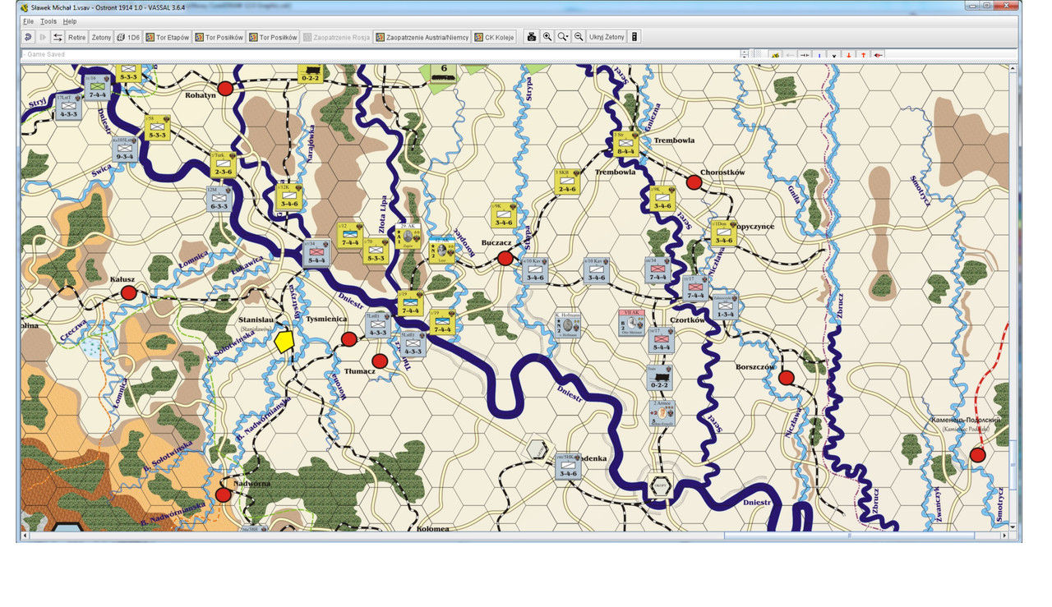Screen dimensions: 1052x607
Task: Roll the 1D6 dice button
Action: (x=128, y=37)
